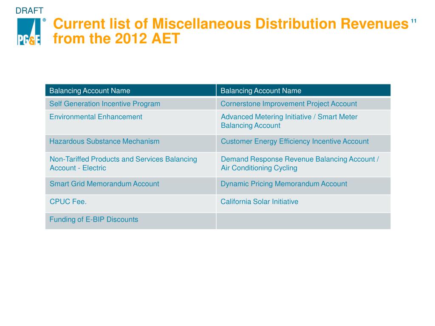Select the DRAFT label
Screen dimensions: 435x326
click(29, 11)
